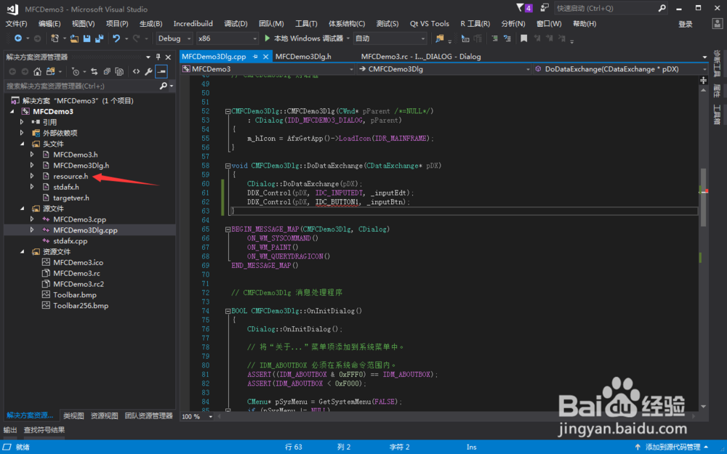Viewport: 727px width, 454px height.
Task: Click the green Start Debugging play icon
Action: (x=267, y=38)
